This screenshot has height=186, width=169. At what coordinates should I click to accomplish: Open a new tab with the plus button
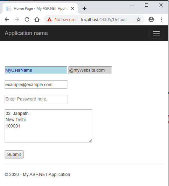point(84,9)
